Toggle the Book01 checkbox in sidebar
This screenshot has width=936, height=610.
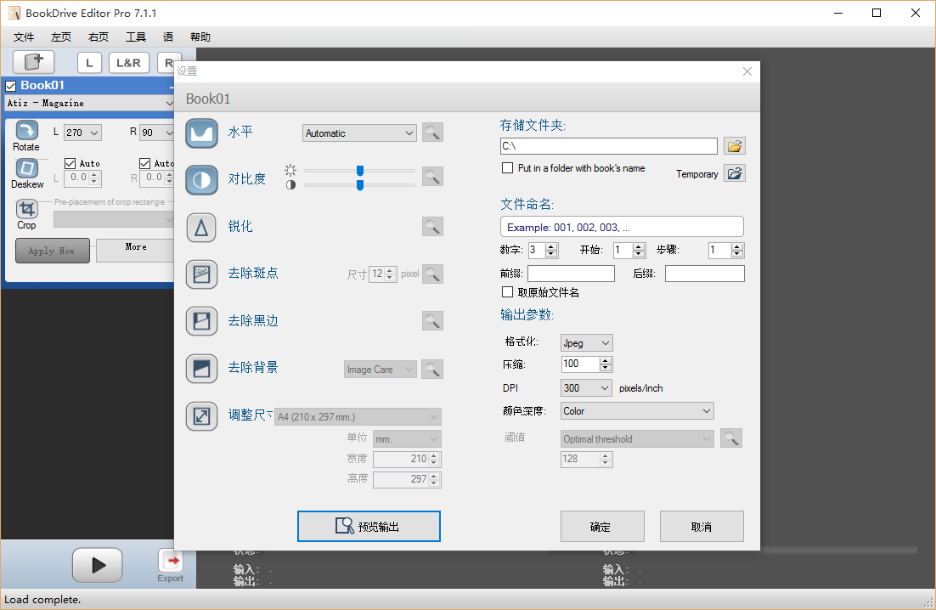click(x=11, y=86)
